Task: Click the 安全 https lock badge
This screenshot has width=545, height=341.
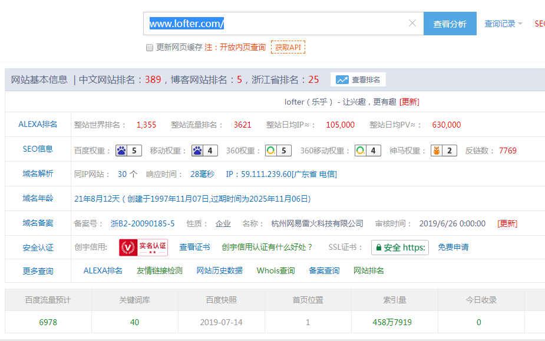Action: tap(400, 248)
